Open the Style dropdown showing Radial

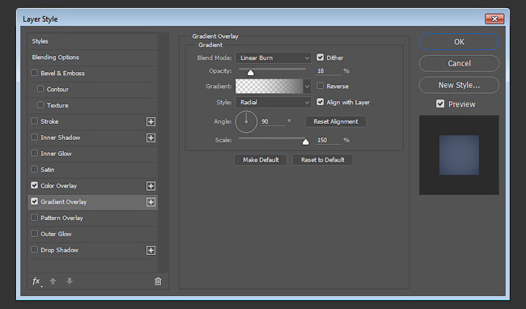coord(274,102)
